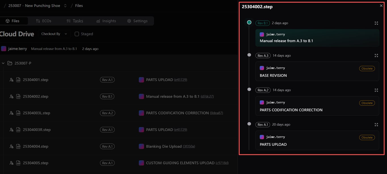Image resolution: width=387 pixels, height=174 pixels.
Task: Select file 25304001.step
Action: click(36, 80)
